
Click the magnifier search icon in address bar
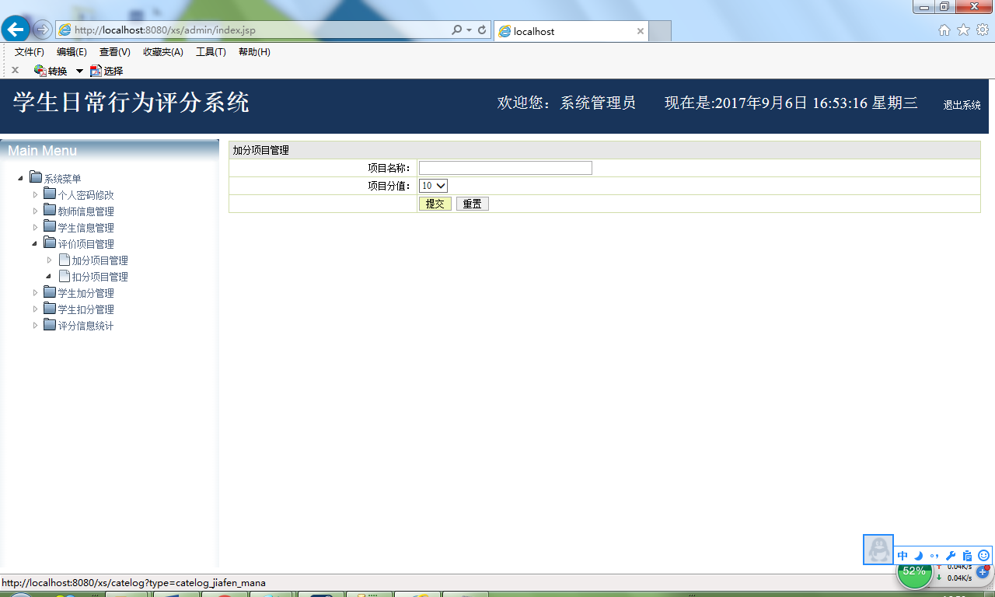click(457, 30)
